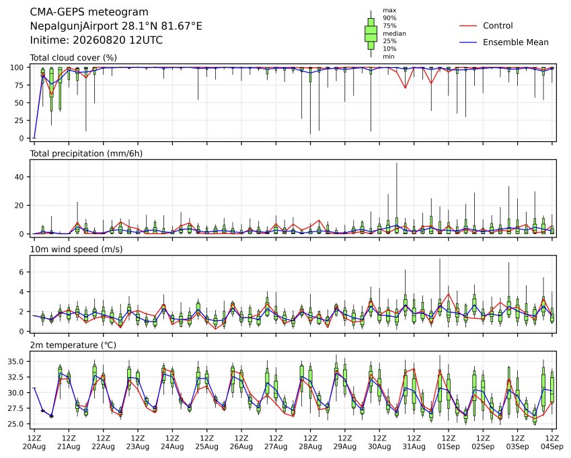The width and height of the screenshot is (571, 458).
Task: Select the Control legend label
Action: [498, 26]
